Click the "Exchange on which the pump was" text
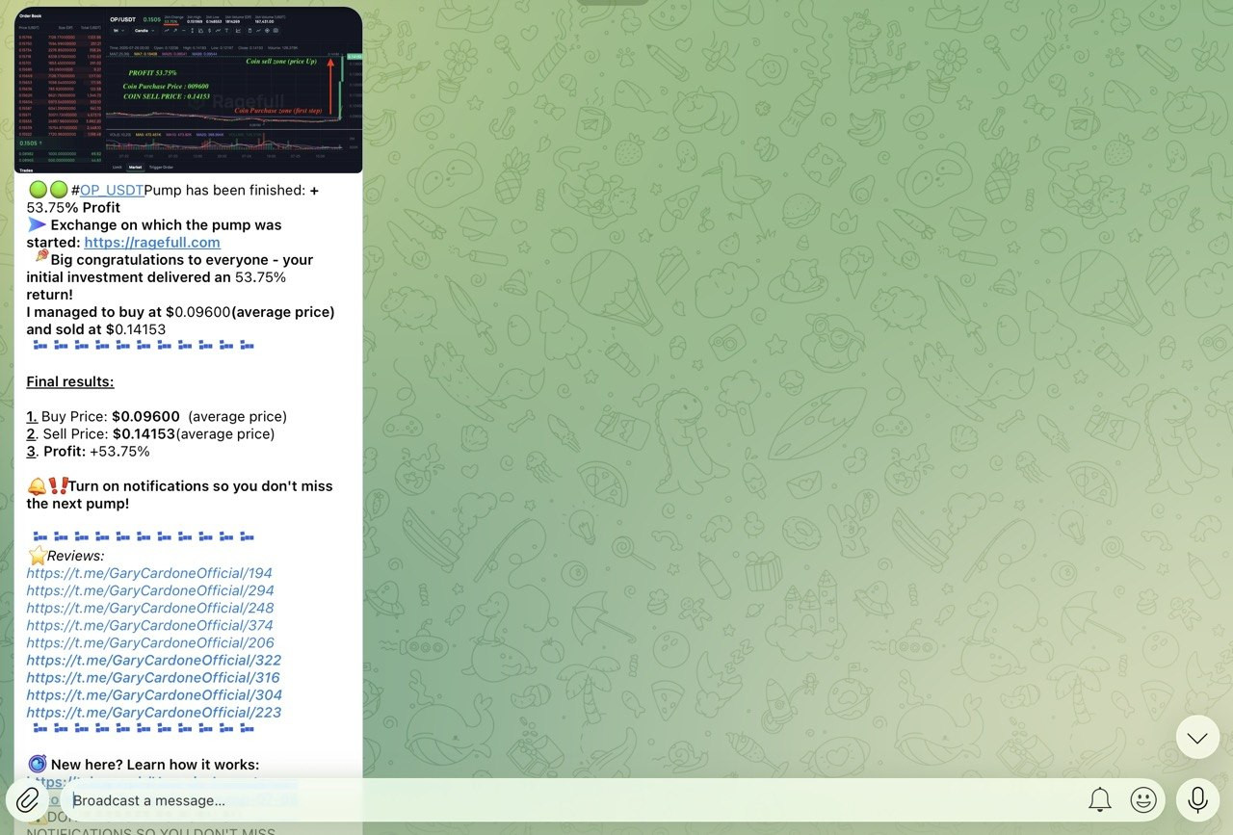 pos(167,225)
